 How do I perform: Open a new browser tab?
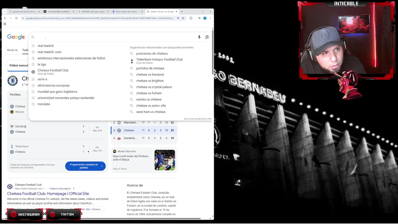coord(182,12)
